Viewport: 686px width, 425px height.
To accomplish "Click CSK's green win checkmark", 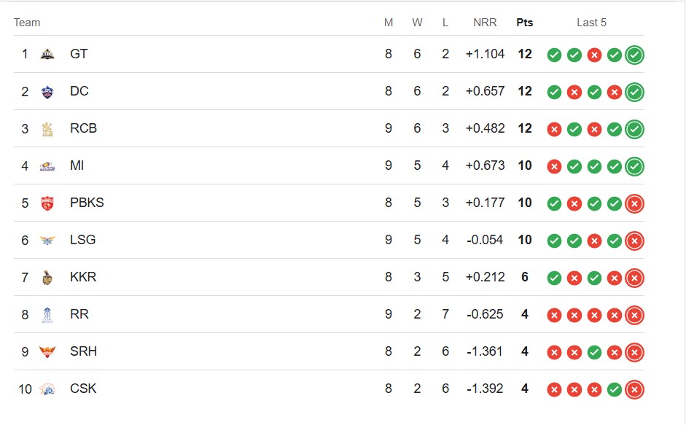I will pyautogui.click(x=615, y=389).
